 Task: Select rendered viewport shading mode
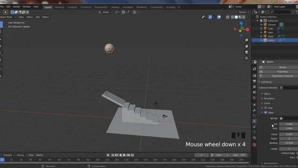244,17
